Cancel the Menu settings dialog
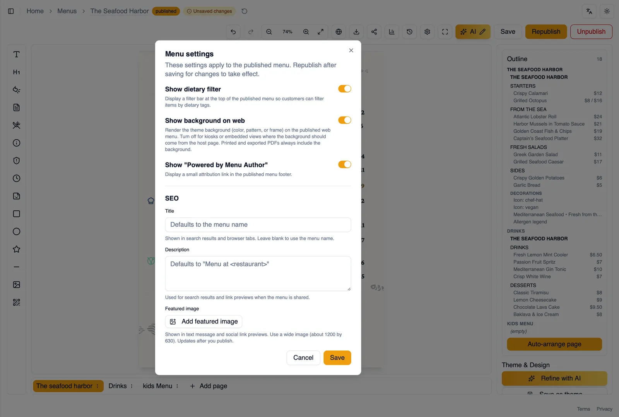The height and width of the screenshot is (417, 619). [303, 358]
